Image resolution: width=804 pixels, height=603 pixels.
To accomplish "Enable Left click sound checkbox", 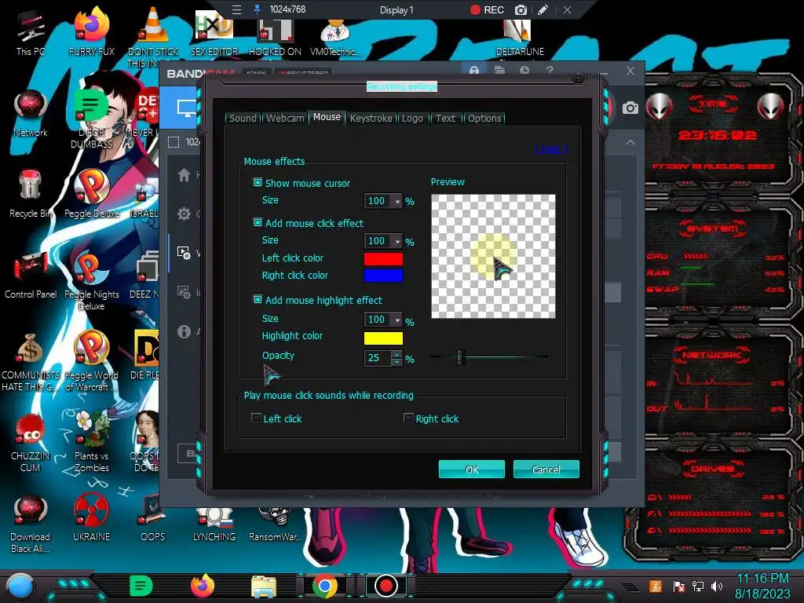I will click(x=256, y=418).
